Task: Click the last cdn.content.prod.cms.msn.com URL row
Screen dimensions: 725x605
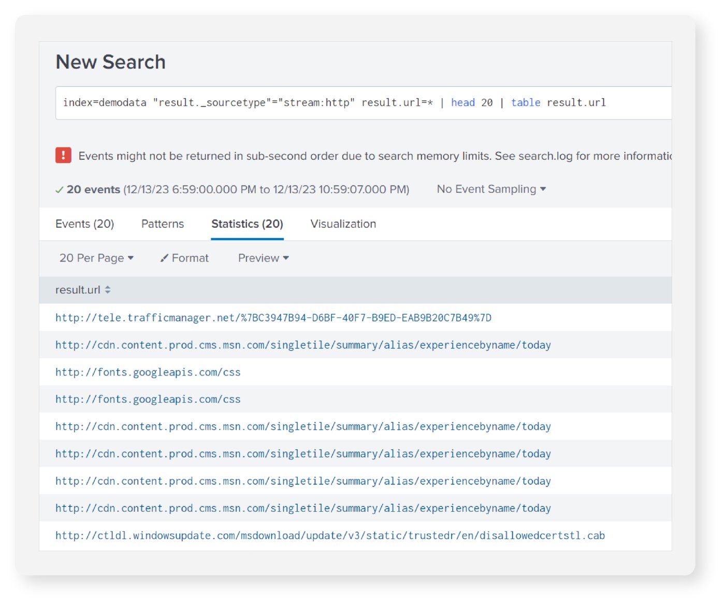Action: 303,508
